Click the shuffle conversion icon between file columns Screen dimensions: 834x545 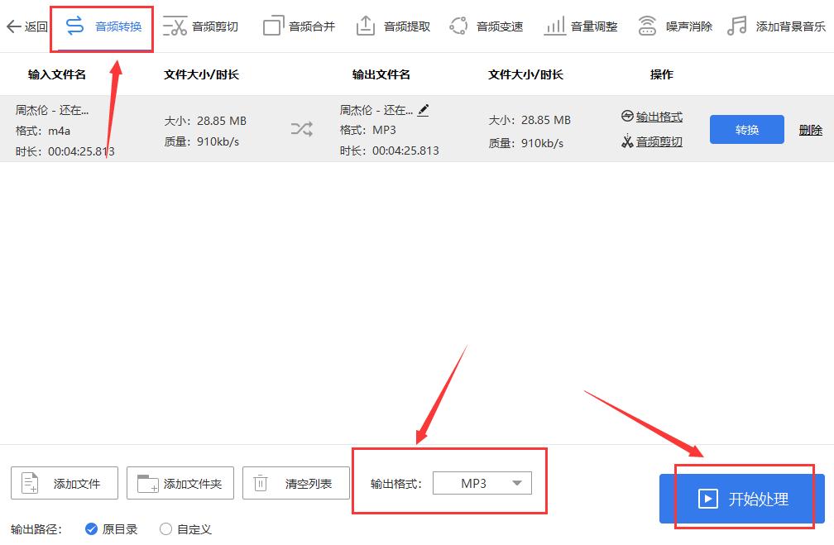[x=302, y=129]
